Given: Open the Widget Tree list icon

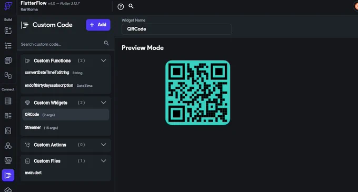Looking at the screenshot, I should coord(8,46).
